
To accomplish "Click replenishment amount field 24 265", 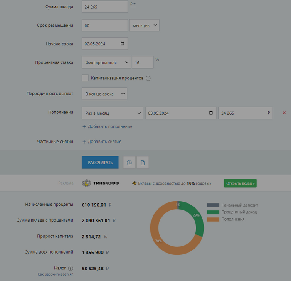I will pyautogui.click(x=246, y=113).
